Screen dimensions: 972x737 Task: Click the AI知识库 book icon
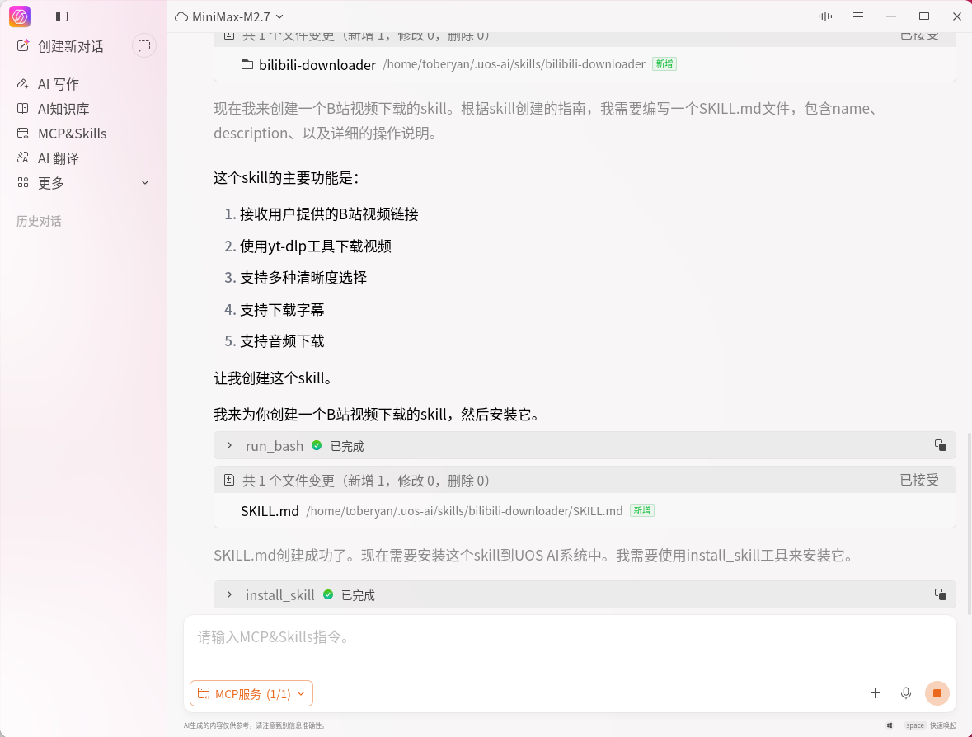tap(23, 108)
